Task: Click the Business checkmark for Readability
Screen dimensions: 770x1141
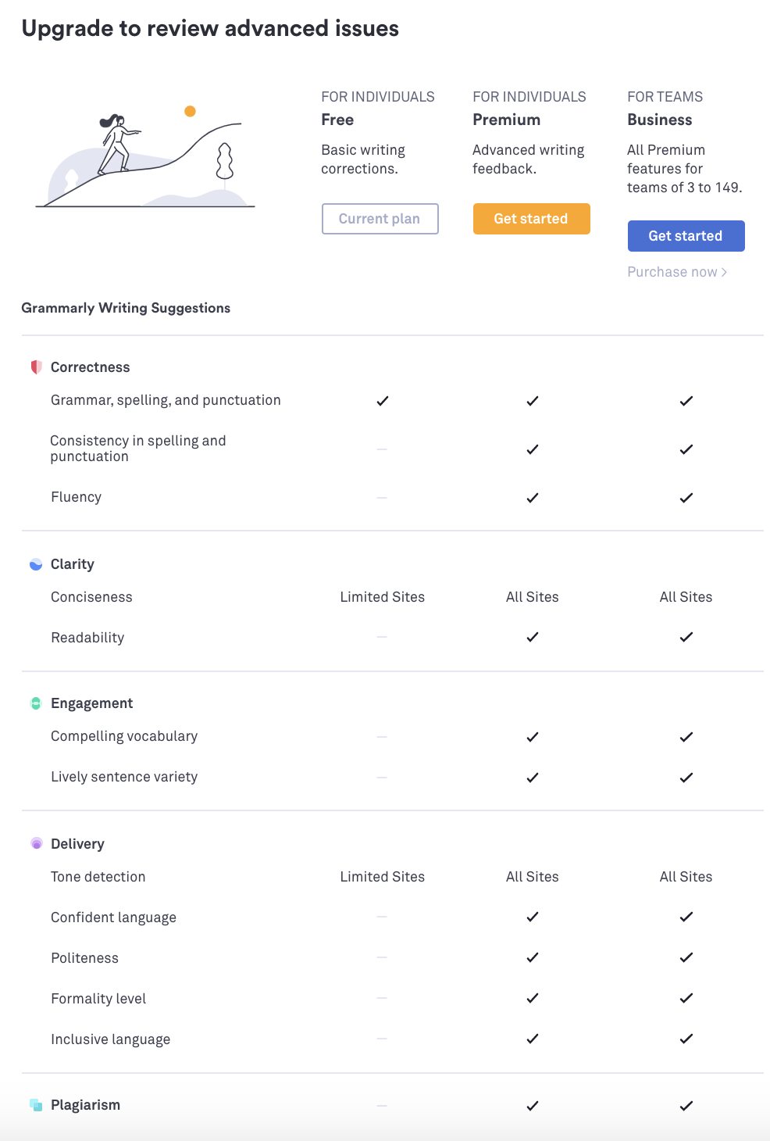Action: point(686,637)
